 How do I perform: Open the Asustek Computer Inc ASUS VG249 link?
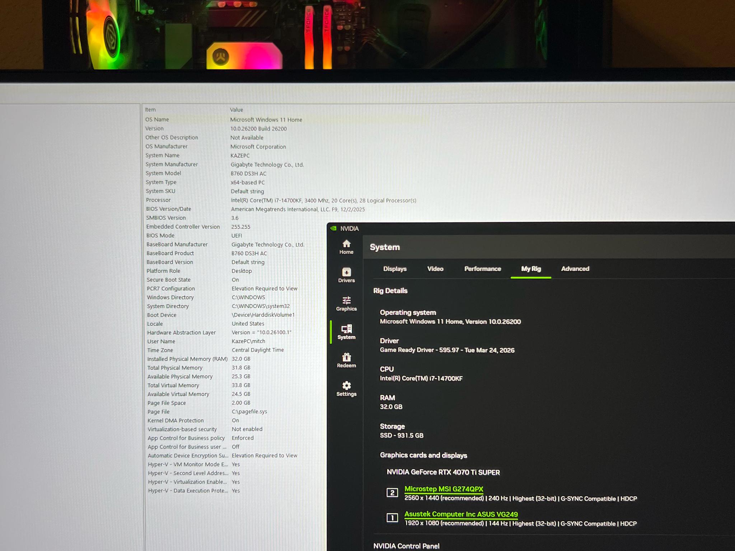coord(461,514)
